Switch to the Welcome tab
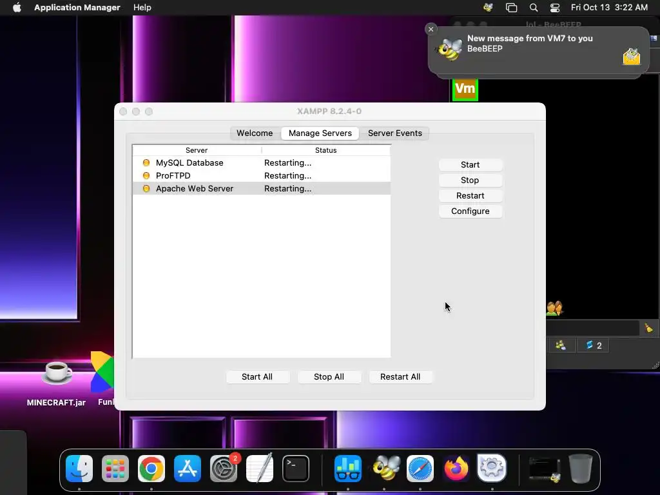The width and height of the screenshot is (660, 495). [255, 133]
